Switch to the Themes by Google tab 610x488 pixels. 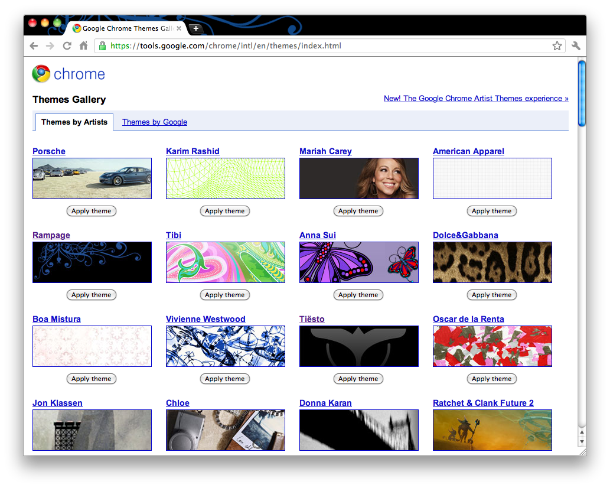(x=154, y=122)
